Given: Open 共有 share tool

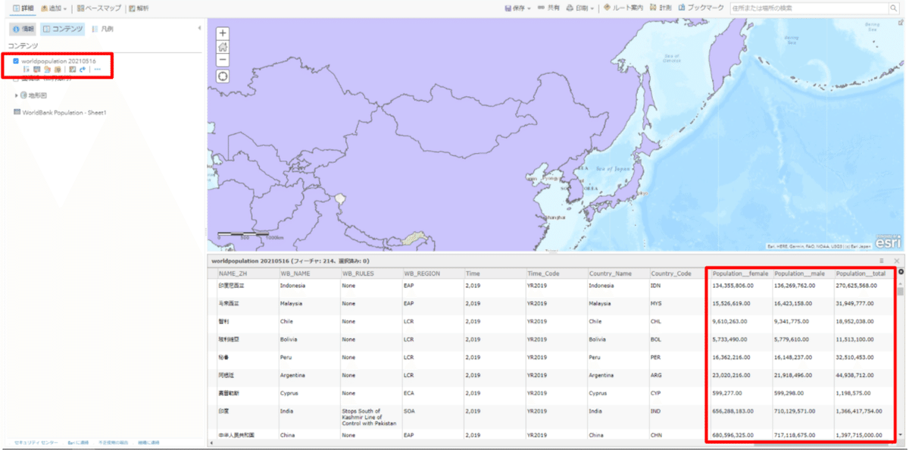Looking at the screenshot, I should tap(548, 8).
